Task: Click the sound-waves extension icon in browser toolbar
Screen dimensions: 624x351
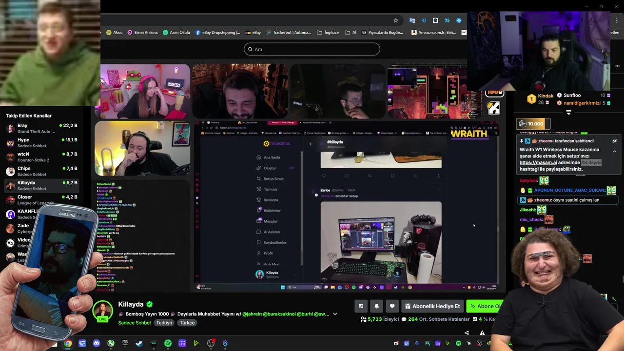Action: click(424, 20)
